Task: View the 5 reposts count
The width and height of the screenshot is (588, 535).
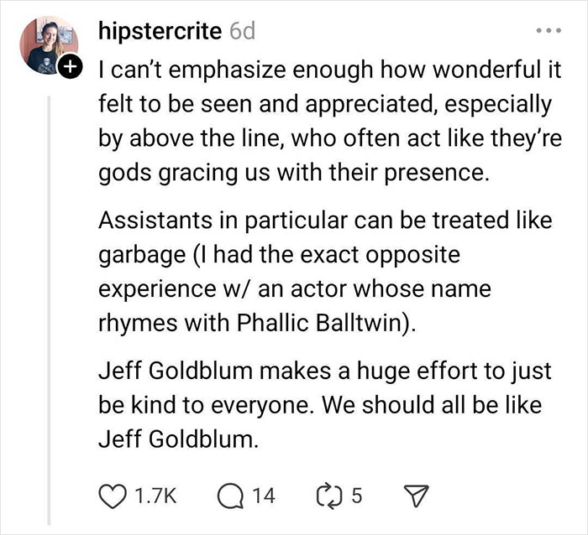Action: [x=357, y=495]
